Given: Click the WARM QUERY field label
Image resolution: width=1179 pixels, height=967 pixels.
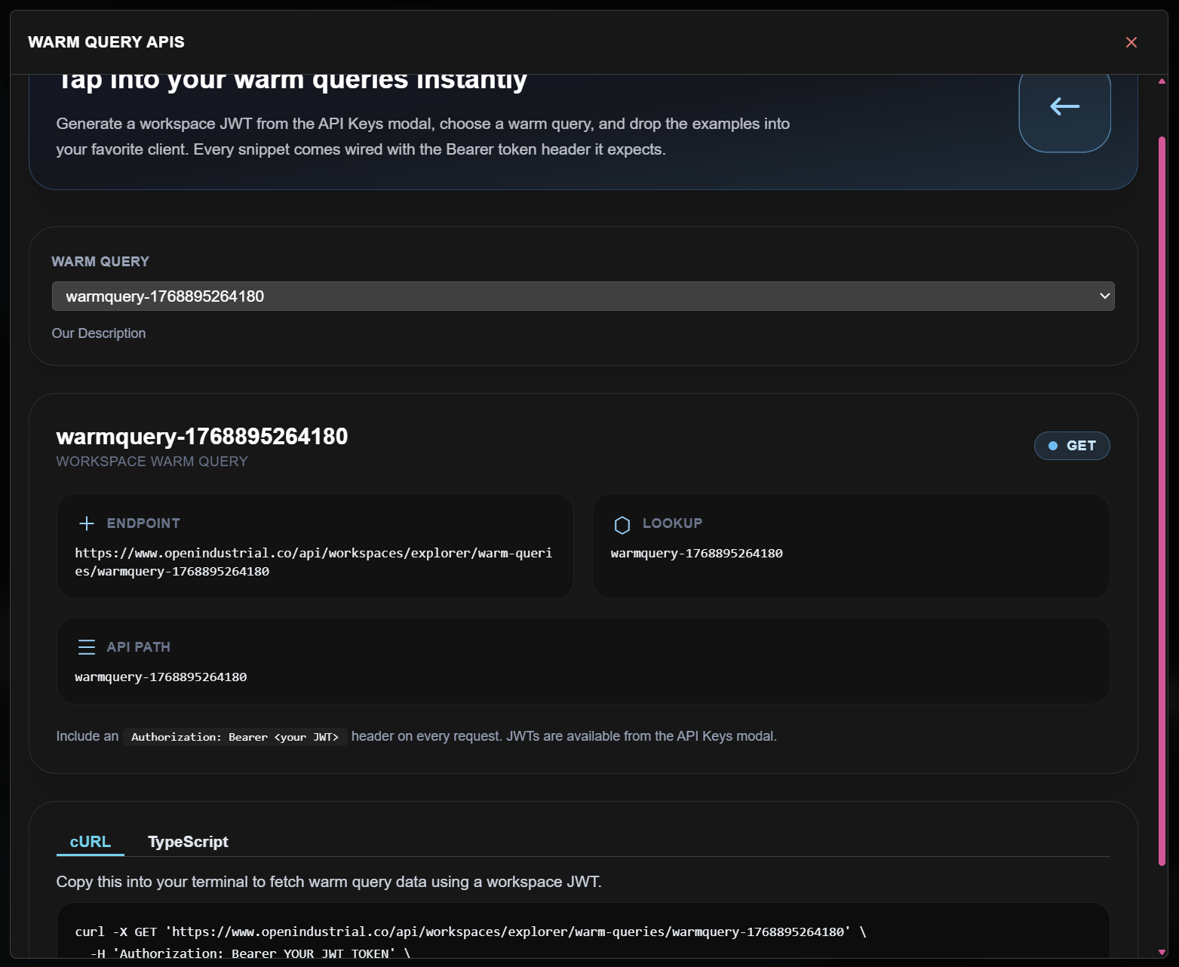Looking at the screenshot, I should coord(100,262).
